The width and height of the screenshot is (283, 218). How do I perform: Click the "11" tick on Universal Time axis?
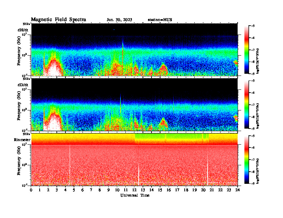[x=126, y=190]
